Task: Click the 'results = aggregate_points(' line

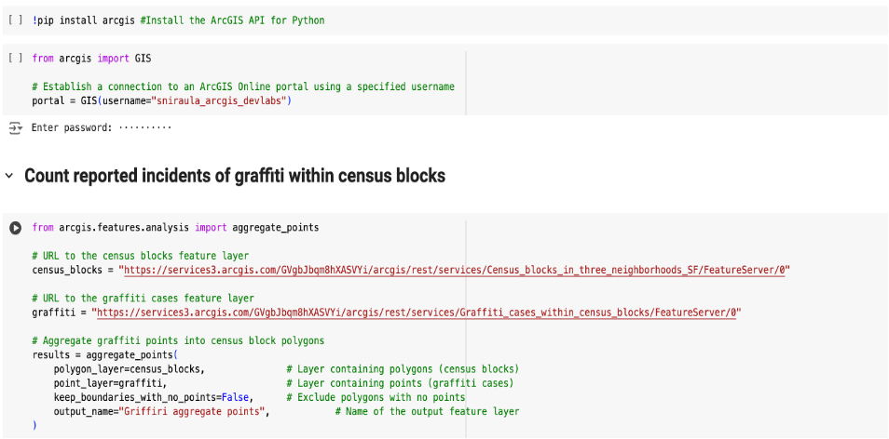Action: pyautogui.click(x=104, y=355)
